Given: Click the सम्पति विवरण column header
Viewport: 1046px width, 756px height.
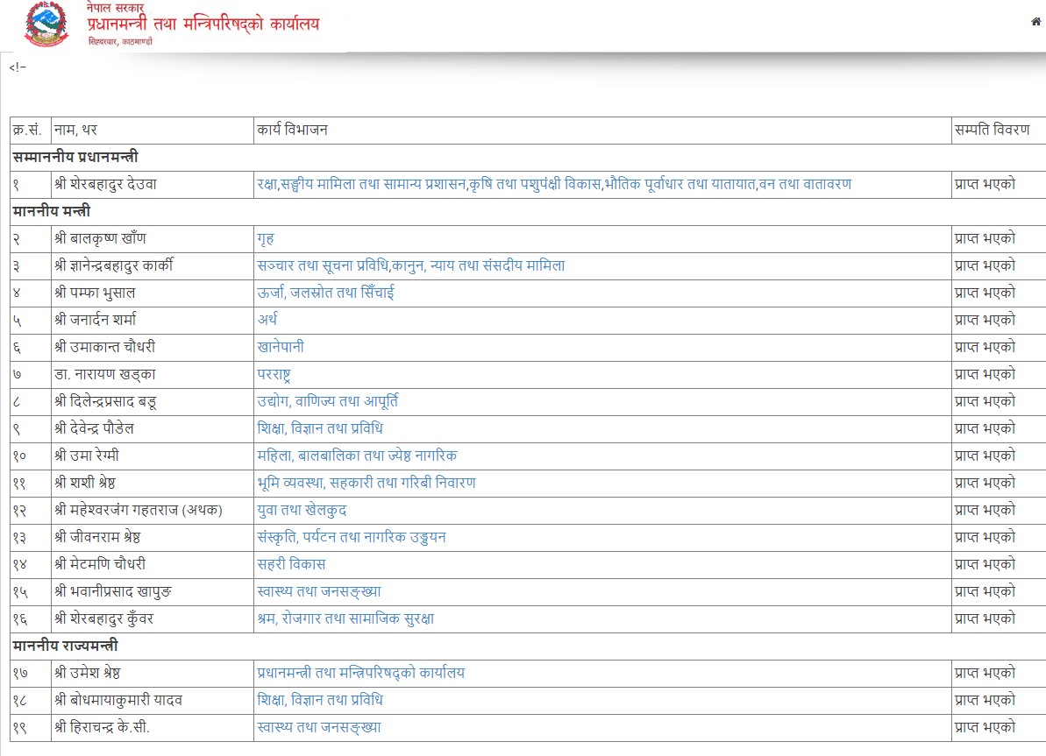Looking at the screenshot, I should [992, 130].
